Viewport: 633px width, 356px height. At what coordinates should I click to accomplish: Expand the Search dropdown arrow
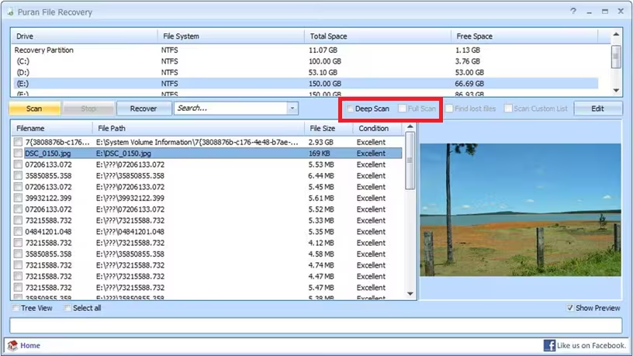pos(292,108)
